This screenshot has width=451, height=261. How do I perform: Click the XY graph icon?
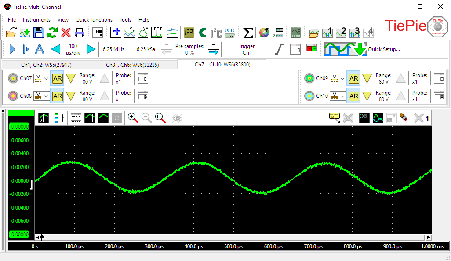click(x=144, y=32)
